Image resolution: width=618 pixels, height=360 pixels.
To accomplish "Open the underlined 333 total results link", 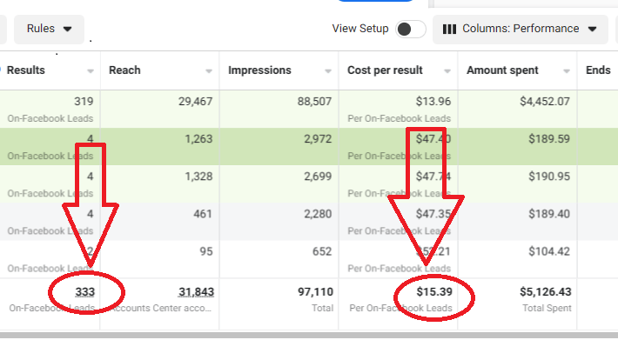I will [84, 292].
